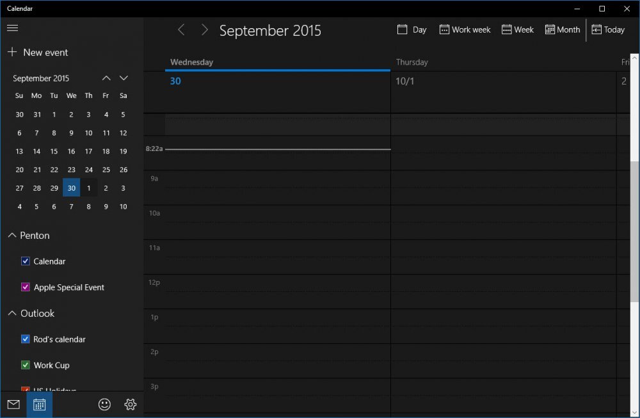Switch to Month view
This screenshot has height=418, width=640.
tap(562, 29)
